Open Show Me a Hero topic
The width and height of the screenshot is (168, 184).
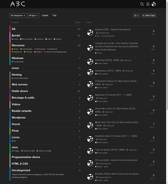(116, 110)
